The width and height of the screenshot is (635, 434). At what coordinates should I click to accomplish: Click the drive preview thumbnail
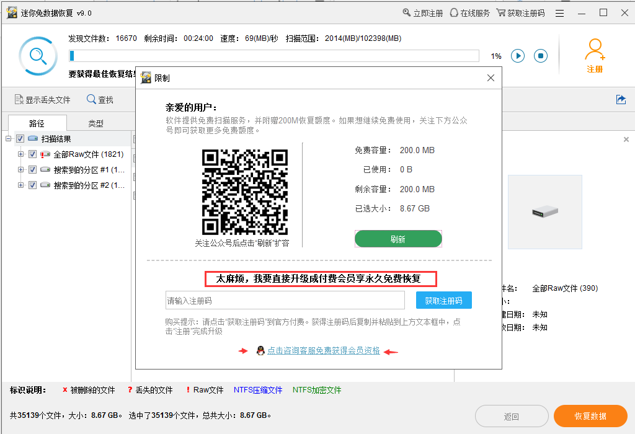pyautogui.click(x=545, y=212)
